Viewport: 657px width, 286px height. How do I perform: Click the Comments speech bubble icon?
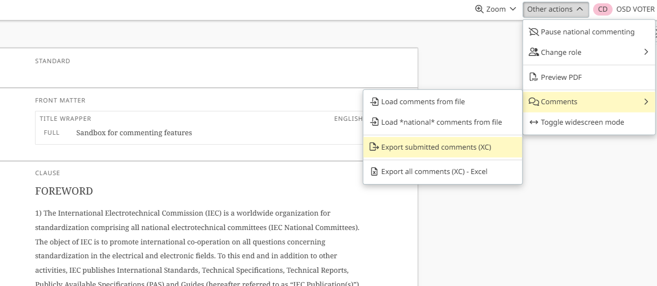534,102
